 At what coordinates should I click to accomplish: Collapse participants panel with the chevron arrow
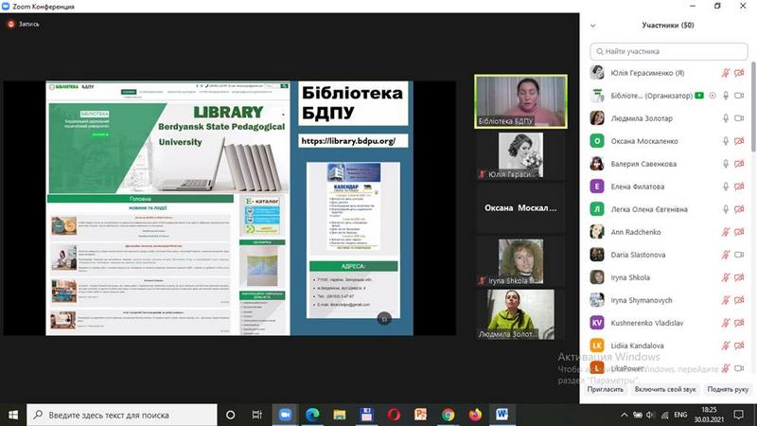coord(593,26)
